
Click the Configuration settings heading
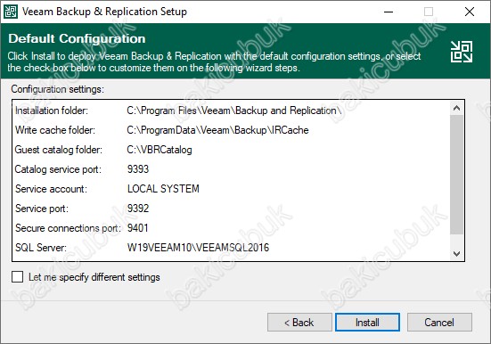(57, 89)
